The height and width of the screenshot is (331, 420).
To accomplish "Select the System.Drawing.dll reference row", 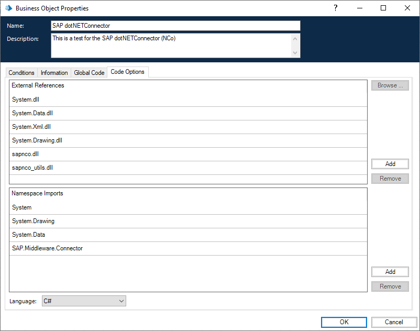I will click(187, 140).
